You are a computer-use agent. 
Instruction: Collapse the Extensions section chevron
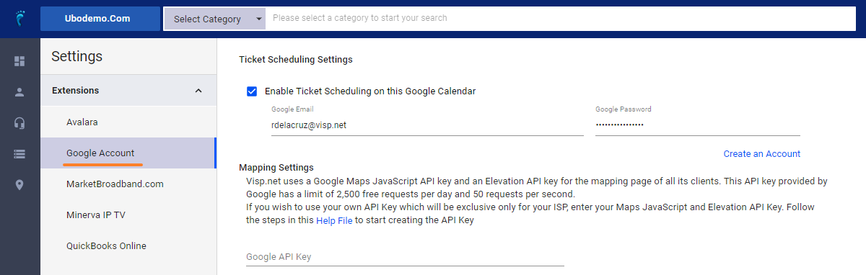pos(198,91)
